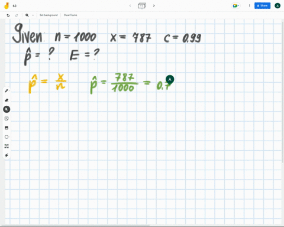This screenshot has width=284, height=227.
Task: Add a sticky note
Action: [x=7, y=118]
